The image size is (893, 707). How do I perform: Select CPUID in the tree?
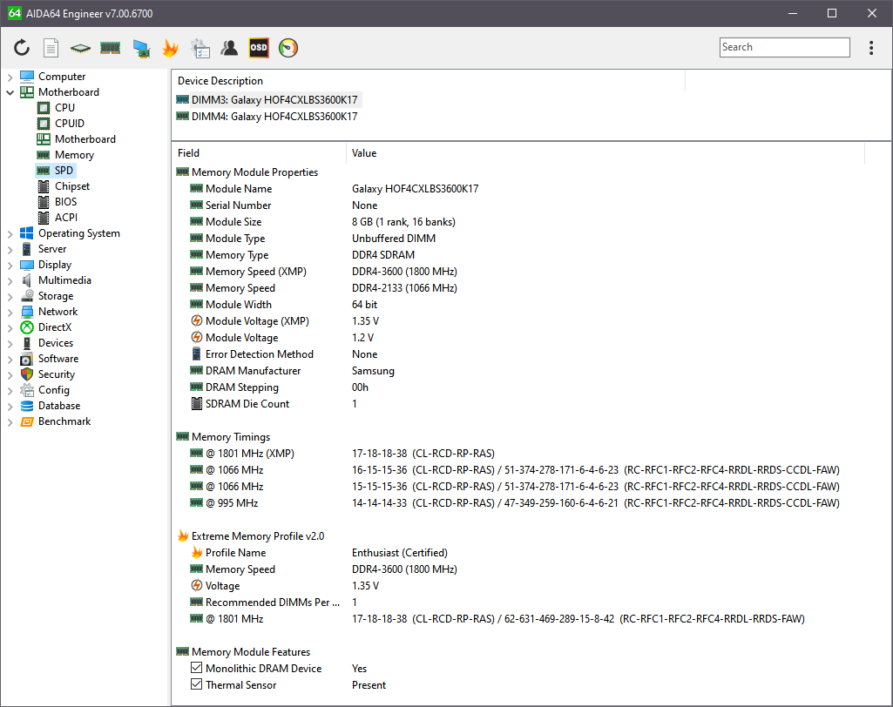pos(70,124)
